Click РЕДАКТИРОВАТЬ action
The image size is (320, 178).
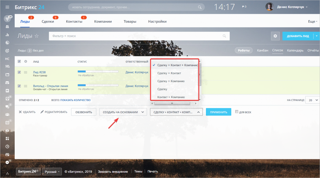point(54,112)
